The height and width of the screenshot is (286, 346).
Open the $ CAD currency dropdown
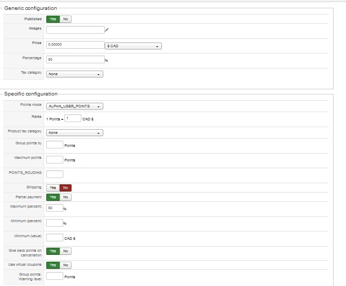(x=134, y=46)
